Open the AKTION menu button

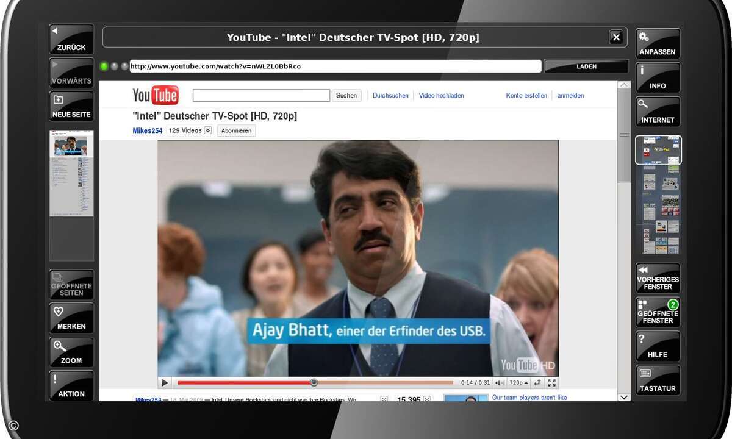71,386
